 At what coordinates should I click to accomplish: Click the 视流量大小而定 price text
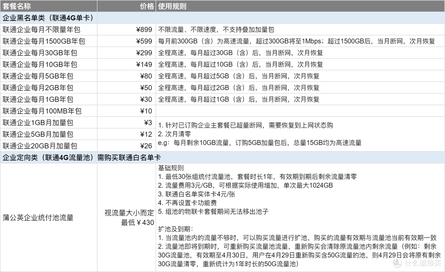click(129, 213)
